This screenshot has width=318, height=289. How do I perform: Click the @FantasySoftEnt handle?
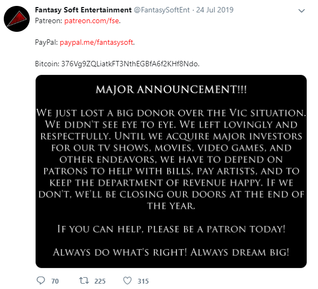161,10
